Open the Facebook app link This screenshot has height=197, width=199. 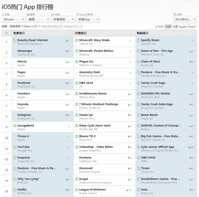coord(24,83)
